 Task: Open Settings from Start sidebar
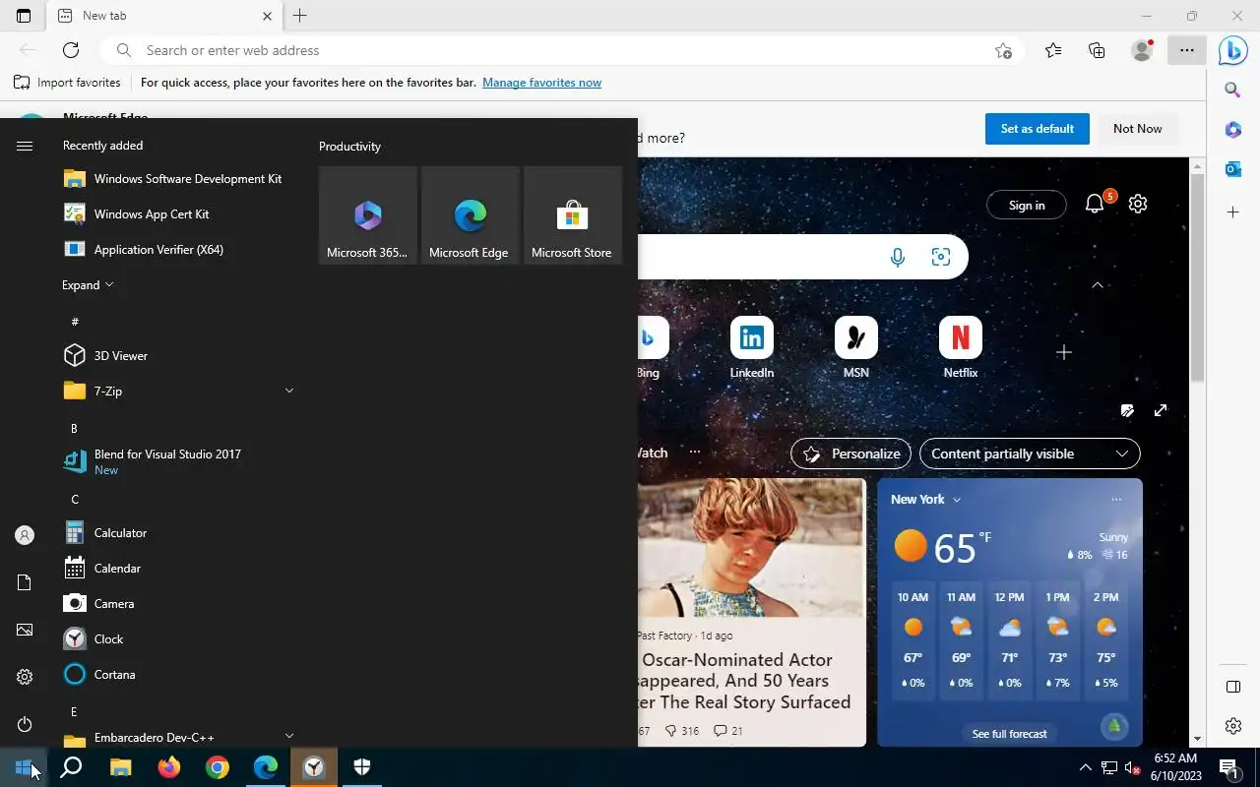click(x=25, y=677)
